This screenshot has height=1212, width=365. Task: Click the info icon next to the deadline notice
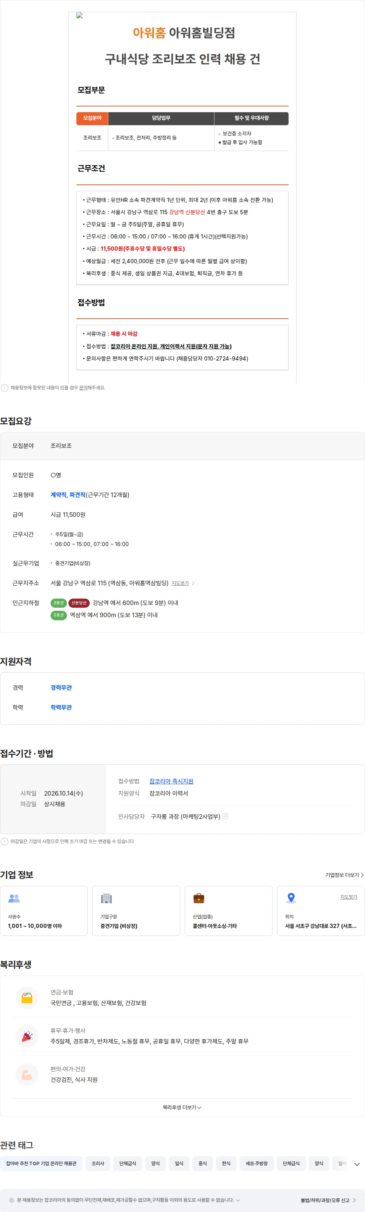click(x=4, y=841)
